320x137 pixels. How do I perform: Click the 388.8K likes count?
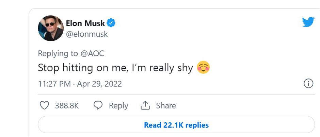[67, 106]
